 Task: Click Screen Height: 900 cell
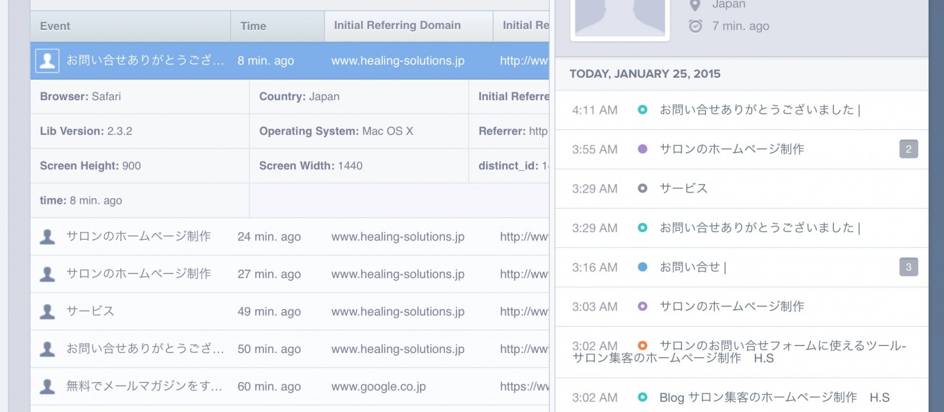(x=140, y=166)
